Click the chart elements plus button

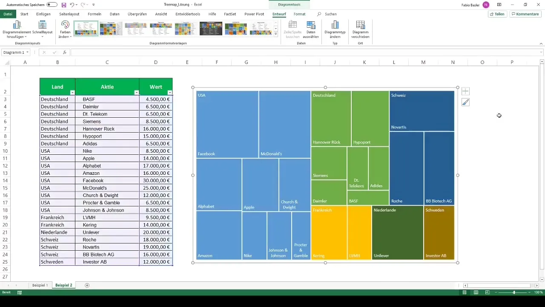tap(465, 91)
